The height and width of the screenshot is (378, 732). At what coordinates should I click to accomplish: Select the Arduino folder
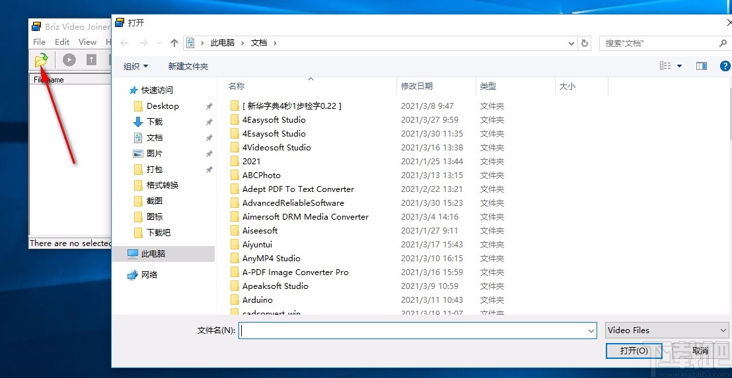coord(257,300)
